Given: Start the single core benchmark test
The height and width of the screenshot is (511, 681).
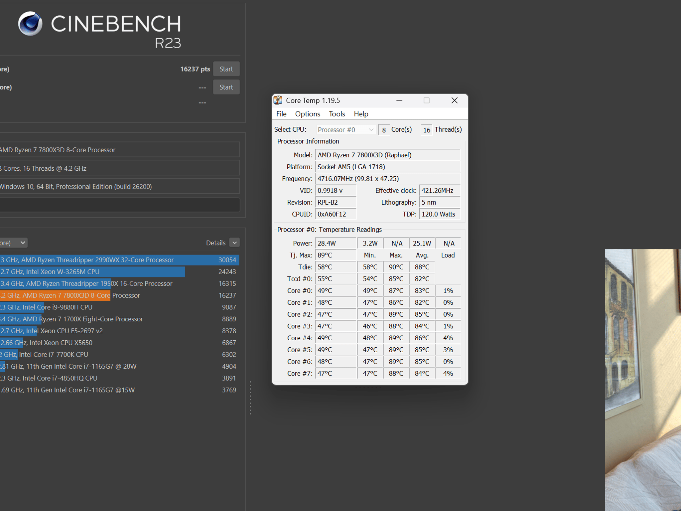Looking at the screenshot, I should [x=226, y=87].
